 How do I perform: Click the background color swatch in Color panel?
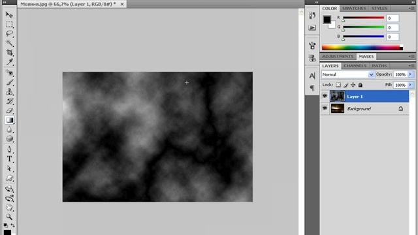tap(332, 25)
